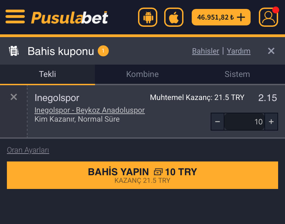This screenshot has height=224, width=285.
Task: Open the Inegolspor - Beykoz Anadoluspor match link
Action: (x=89, y=110)
